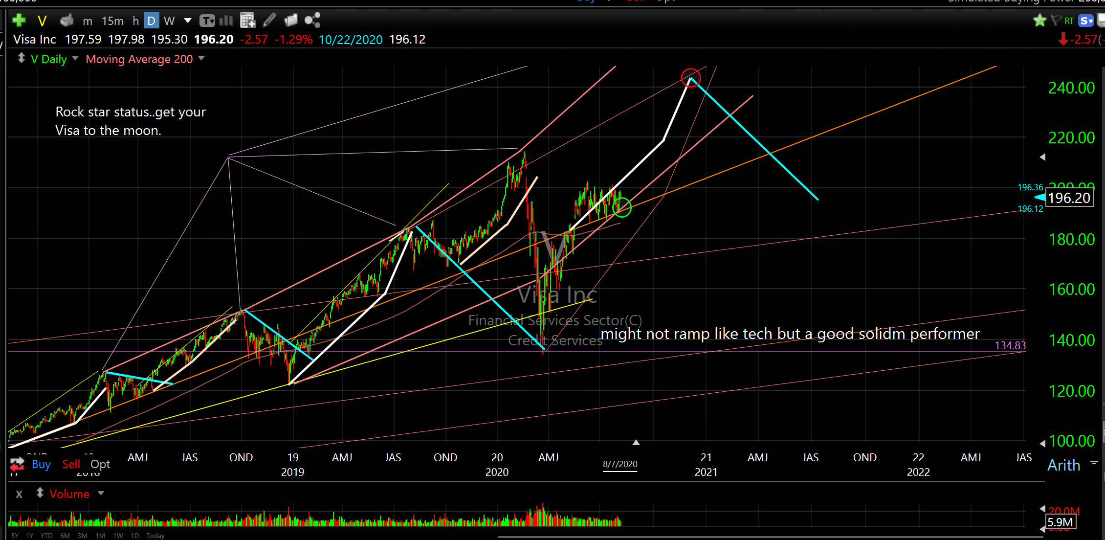Click the mouse pointer mode icon
Image resolution: width=1105 pixels, height=540 pixels.
pyautogui.click(x=66, y=21)
